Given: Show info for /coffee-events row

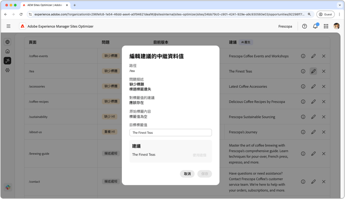Looking at the screenshot, I should (303, 56).
